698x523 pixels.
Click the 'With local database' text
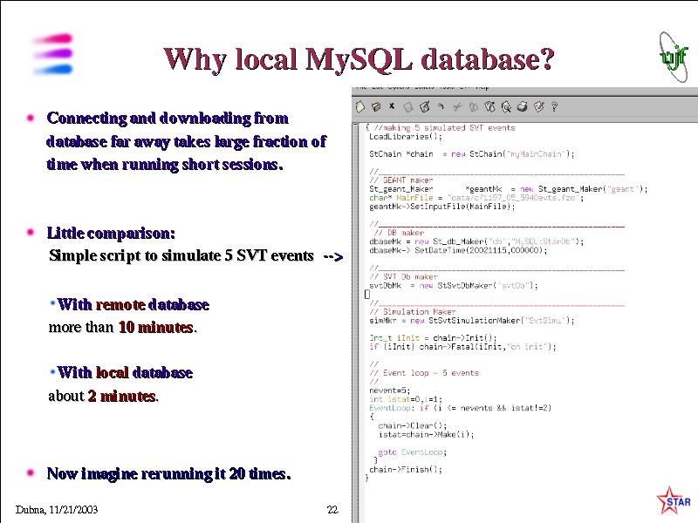click(125, 373)
